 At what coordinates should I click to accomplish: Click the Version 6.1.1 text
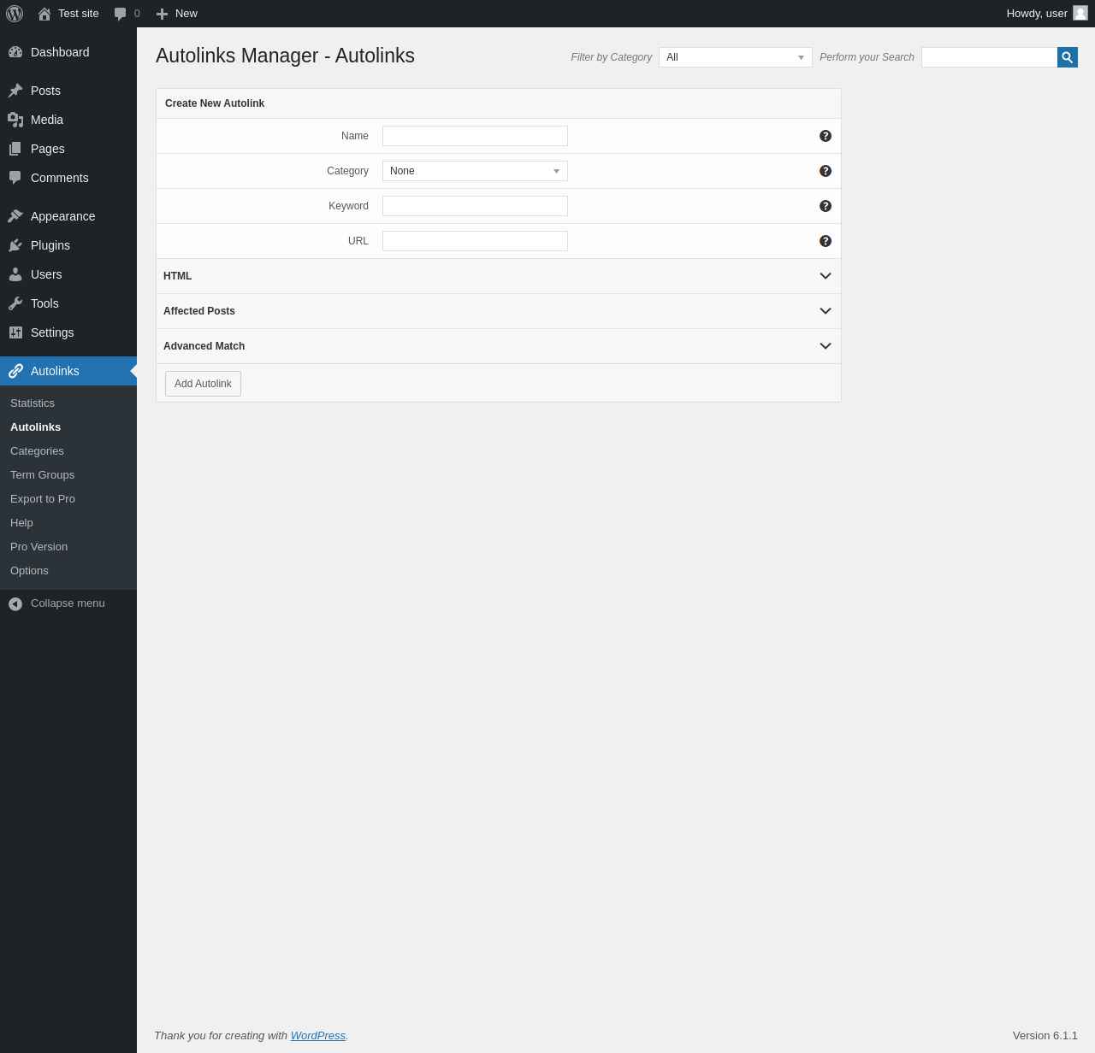click(1045, 1036)
